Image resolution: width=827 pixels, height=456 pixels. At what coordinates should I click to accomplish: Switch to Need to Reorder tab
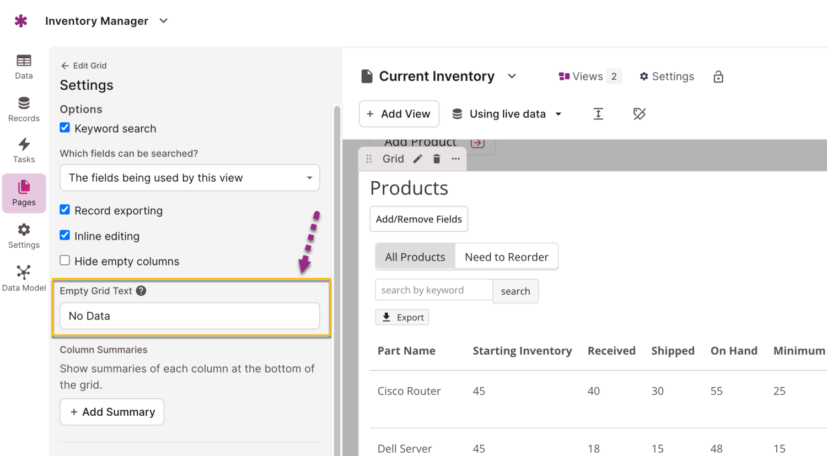[506, 257]
